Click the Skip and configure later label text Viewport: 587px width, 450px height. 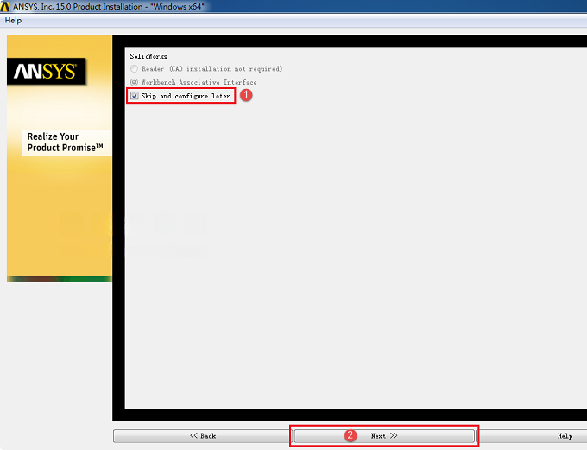(x=186, y=96)
